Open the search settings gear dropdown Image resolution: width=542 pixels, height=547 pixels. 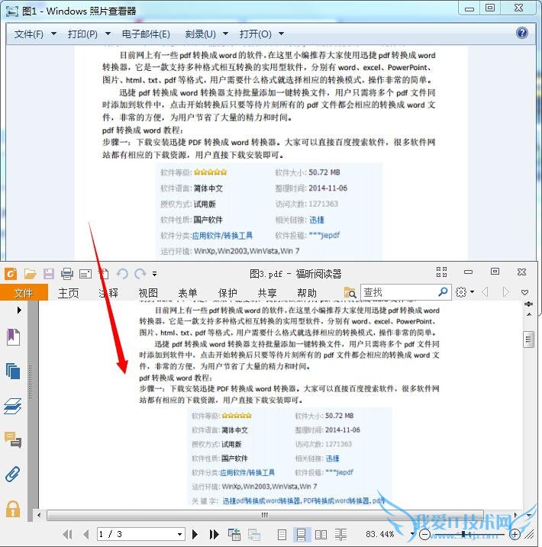[x=465, y=292]
